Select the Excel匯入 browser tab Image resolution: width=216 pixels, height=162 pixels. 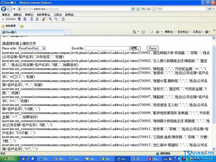[x=33, y=32]
